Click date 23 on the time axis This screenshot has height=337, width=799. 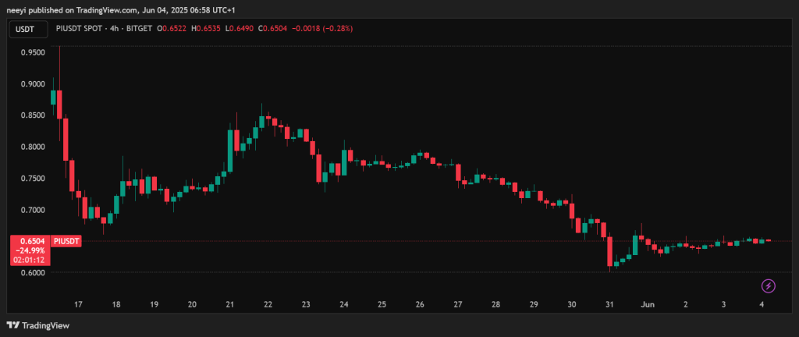306,304
